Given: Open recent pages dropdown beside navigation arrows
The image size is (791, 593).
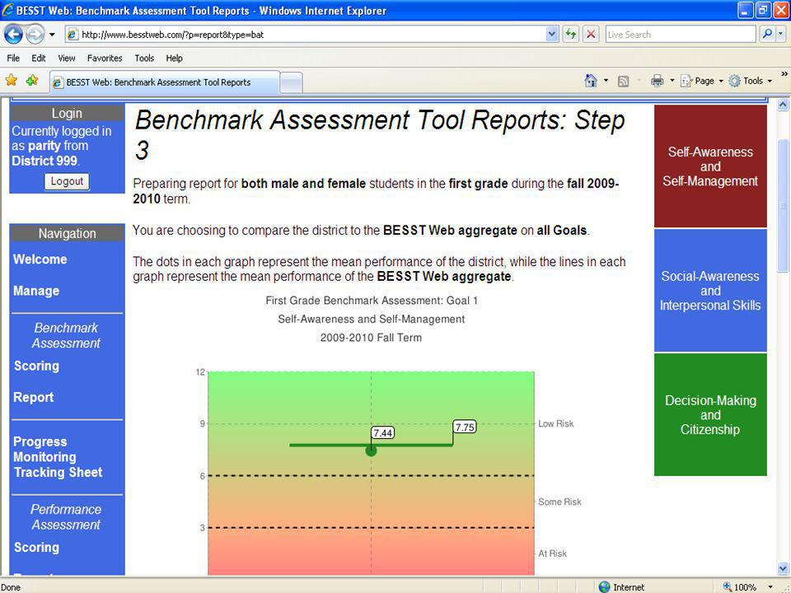Looking at the screenshot, I should (52, 35).
